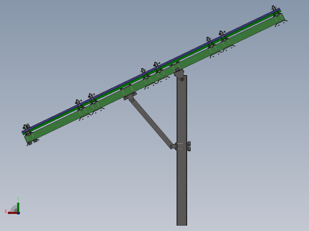309x231 pixels.
Task: Pick the clamp at beam's upper right end
Action: (274, 8)
